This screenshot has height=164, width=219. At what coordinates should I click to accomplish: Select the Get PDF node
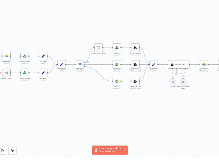click(117, 64)
